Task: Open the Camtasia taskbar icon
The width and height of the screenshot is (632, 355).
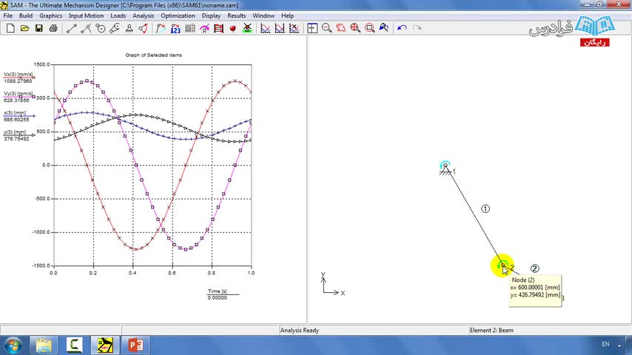Action: pyautogui.click(x=74, y=345)
